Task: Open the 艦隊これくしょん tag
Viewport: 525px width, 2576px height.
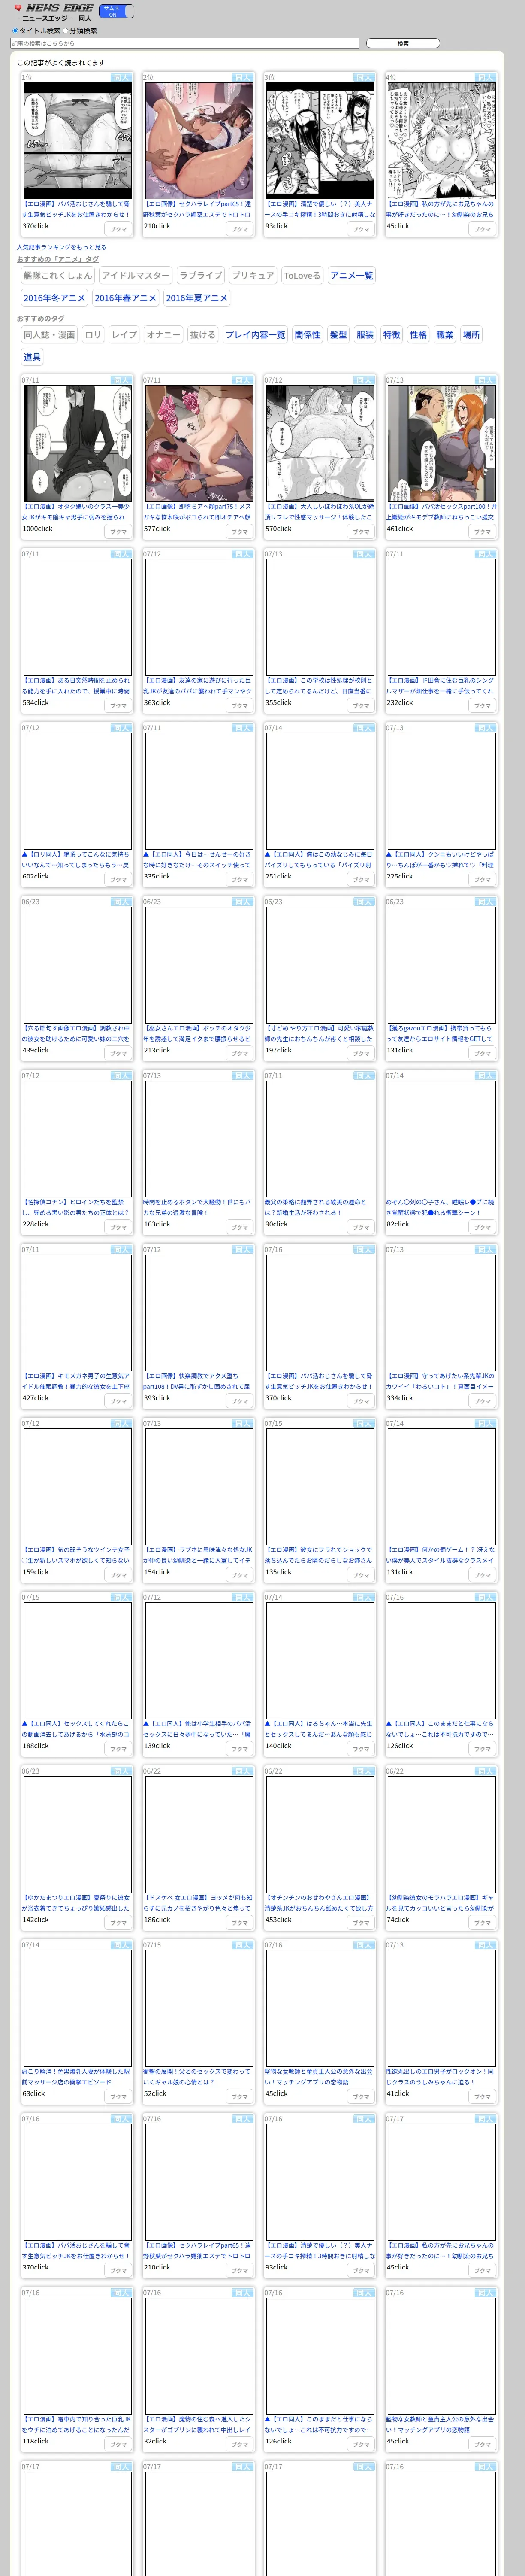Action: click(x=58, y=275)
